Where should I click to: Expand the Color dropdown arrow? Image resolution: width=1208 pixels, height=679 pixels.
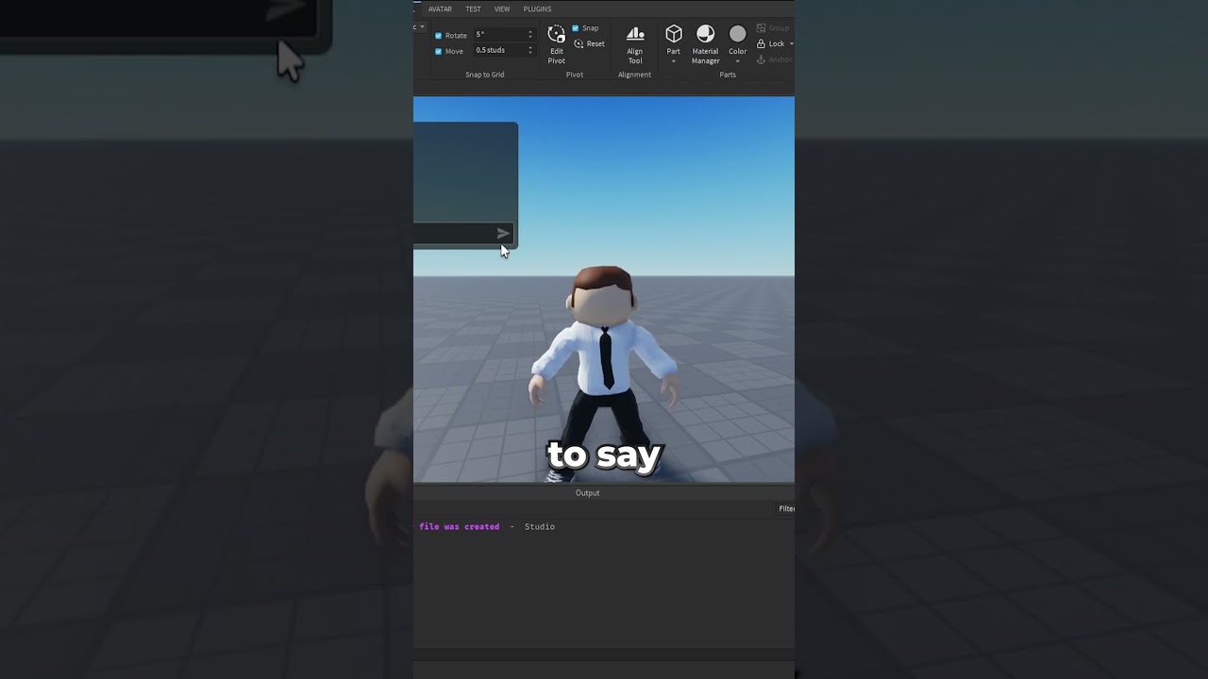pyautogui.click(x=738, y=62)
